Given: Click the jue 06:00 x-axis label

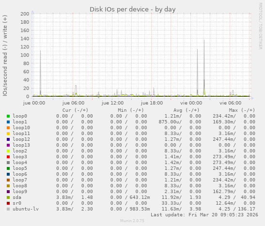Looking at the screenshot, I should (x=73, y=103).
